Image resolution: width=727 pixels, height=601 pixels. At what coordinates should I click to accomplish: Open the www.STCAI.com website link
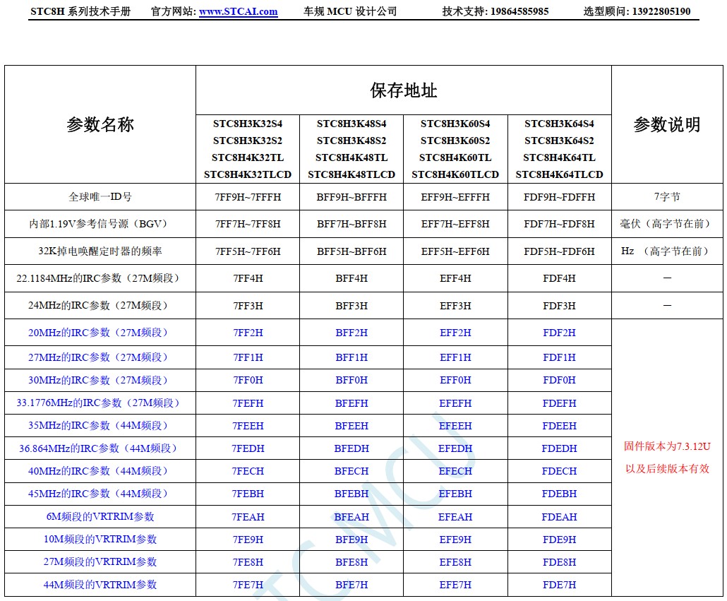coord(239,11)
